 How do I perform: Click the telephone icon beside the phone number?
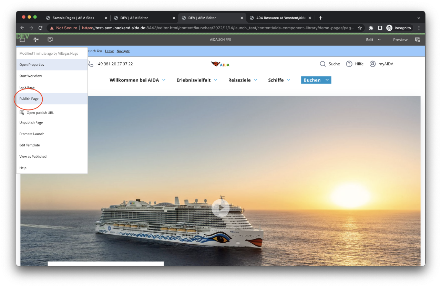click(90, 64)
